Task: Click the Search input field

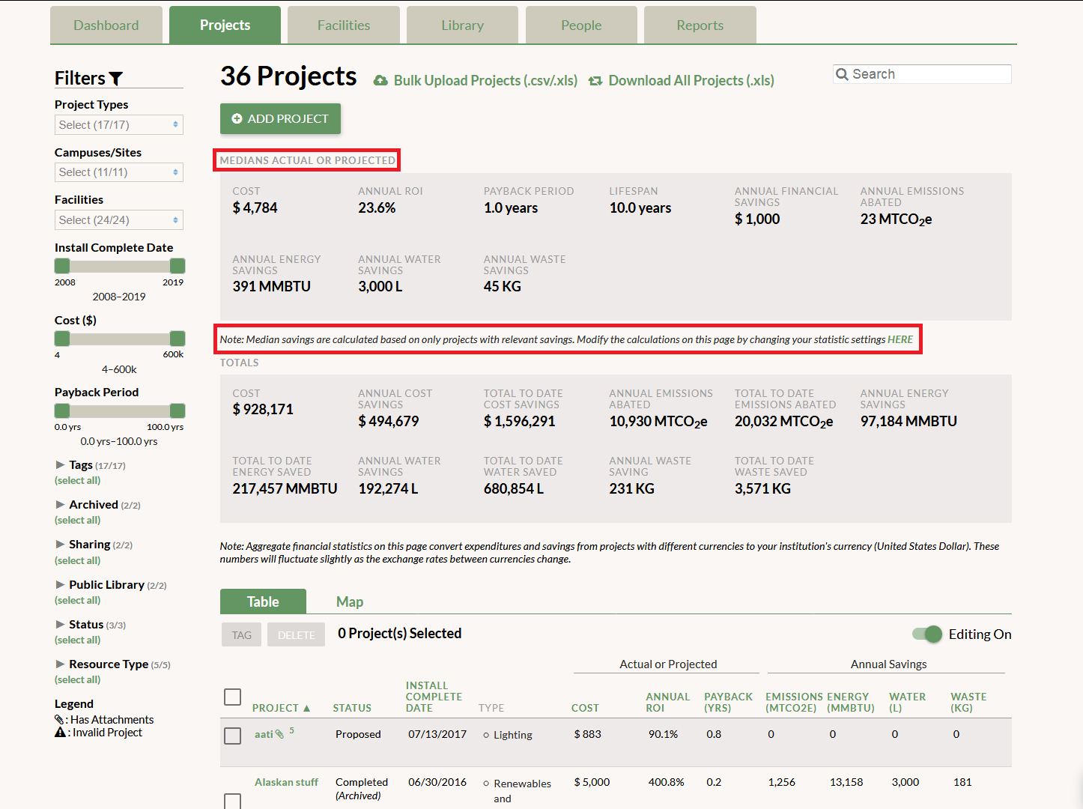Action: 922,74
